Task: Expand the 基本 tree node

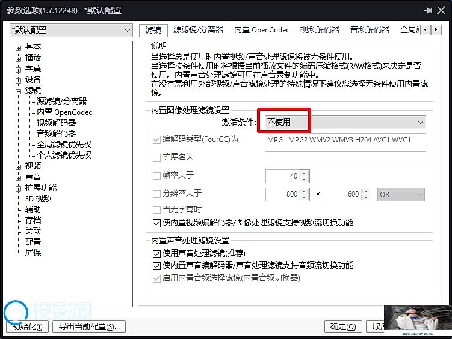Action: coord(19,47)
